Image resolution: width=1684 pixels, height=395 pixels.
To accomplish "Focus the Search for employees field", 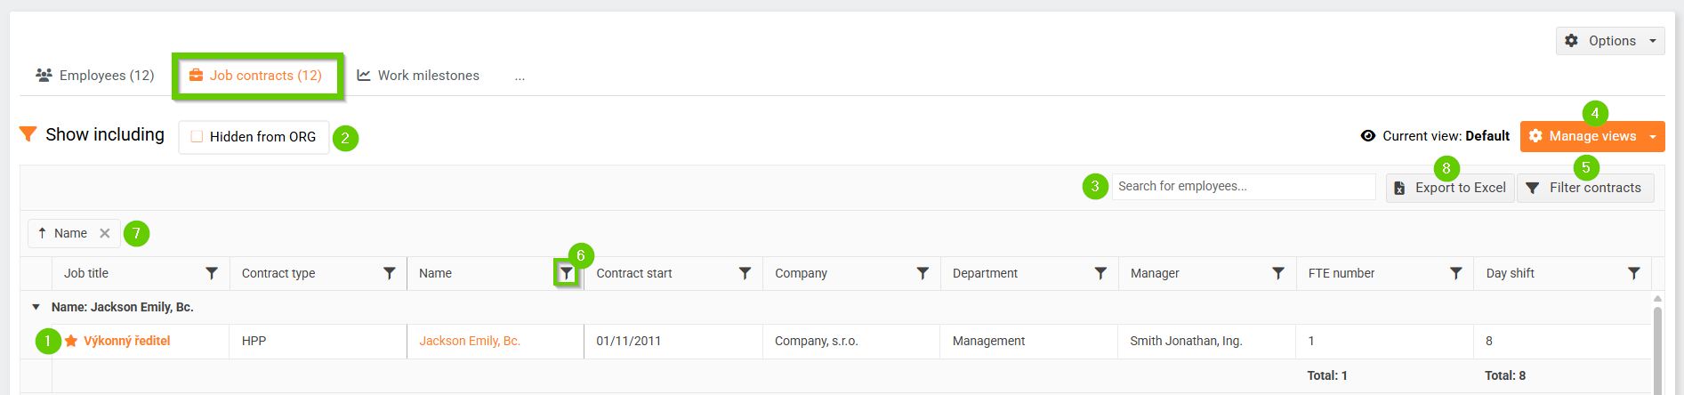I will (x=1243, y=186).
